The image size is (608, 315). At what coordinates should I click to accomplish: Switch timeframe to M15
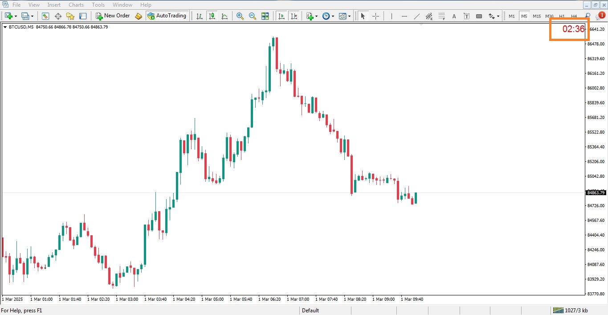coord(537,16)
